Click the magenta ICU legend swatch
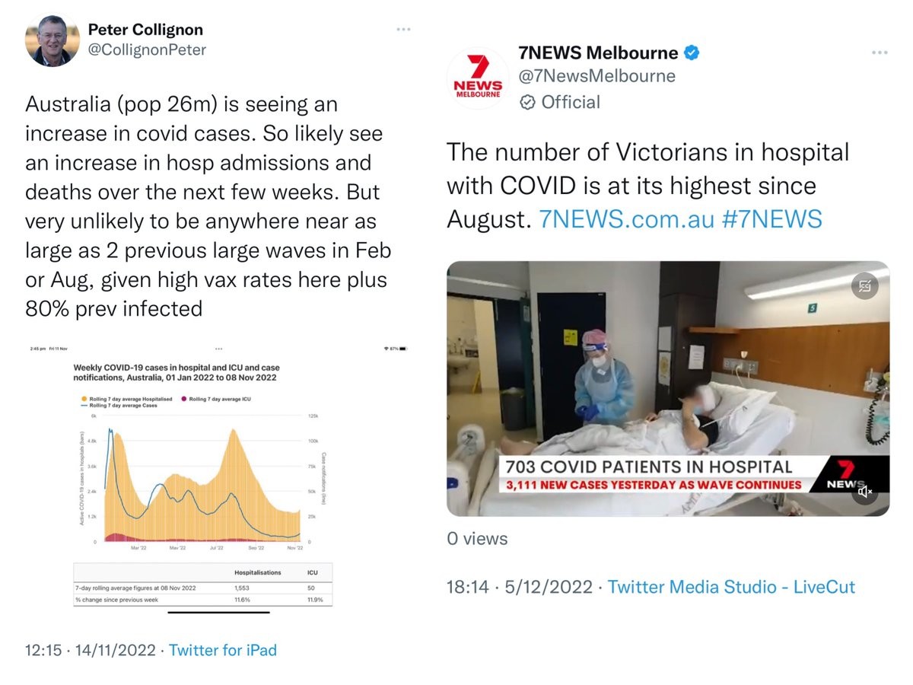This screenshot has width=913, height=685. point(183,399)
